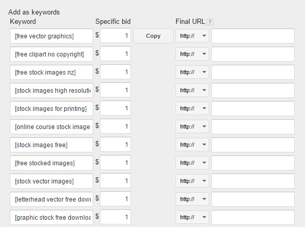Screen dimensions: 305x227
Task: Open protocol selector for stock vector images row
Action: pos(192,181)
